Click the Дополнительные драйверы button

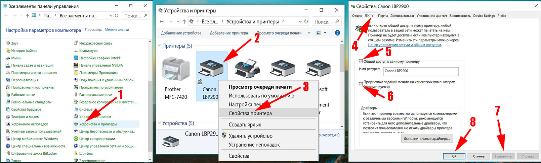click(427, 139)
